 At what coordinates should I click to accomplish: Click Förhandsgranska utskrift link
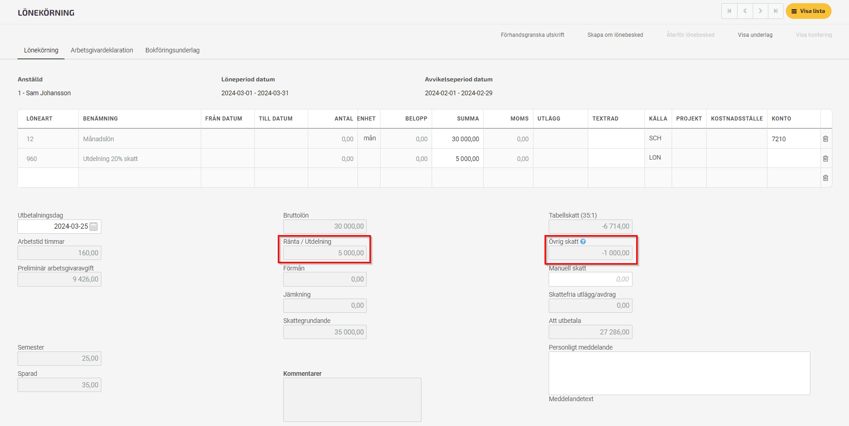click(533, 35)
